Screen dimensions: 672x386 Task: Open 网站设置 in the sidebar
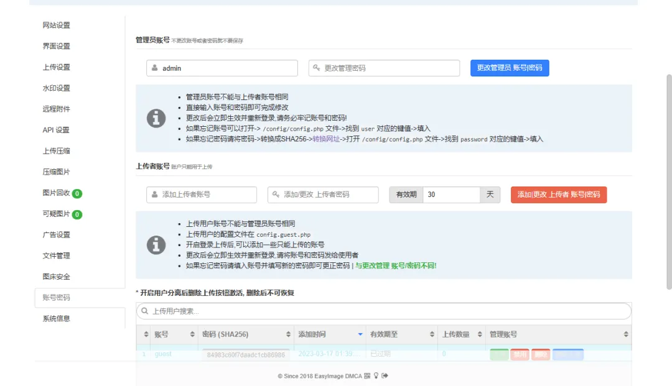coord(57,25)
